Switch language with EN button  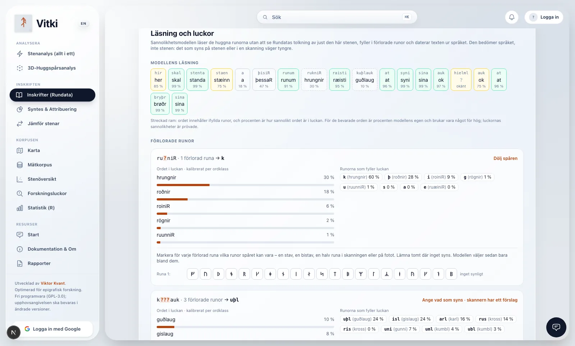point(83,24)
